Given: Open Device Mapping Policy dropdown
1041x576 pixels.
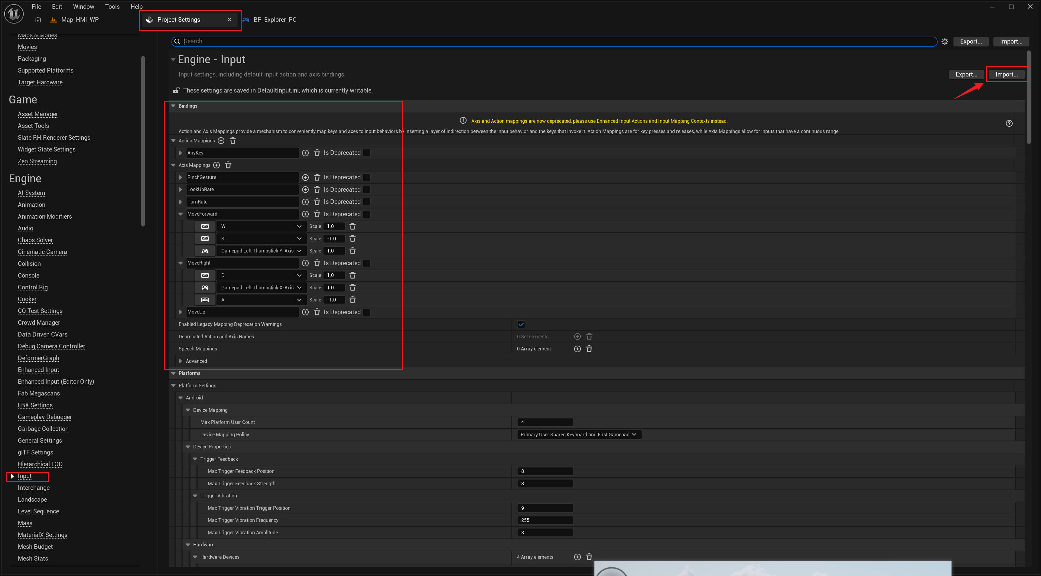Looking at the screenshot, I should [x=578, y=434].
